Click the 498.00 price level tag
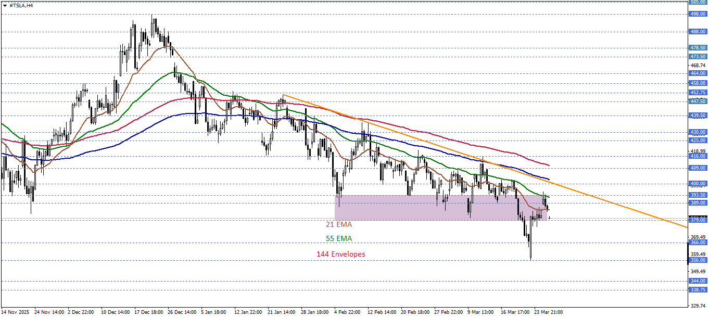Image resolution: width=709 pixels, height=318 pixels. point(697,14)
